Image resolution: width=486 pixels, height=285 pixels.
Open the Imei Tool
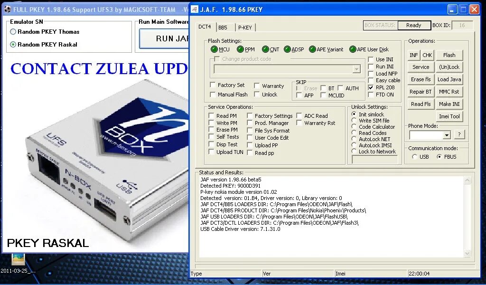pyautogui.click(x=449, y=116)
